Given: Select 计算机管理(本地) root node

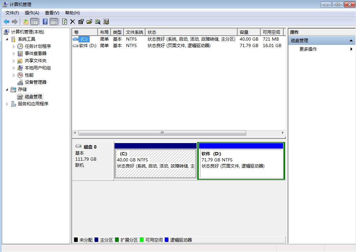Looking at the screenshot, I should (27, 32).
